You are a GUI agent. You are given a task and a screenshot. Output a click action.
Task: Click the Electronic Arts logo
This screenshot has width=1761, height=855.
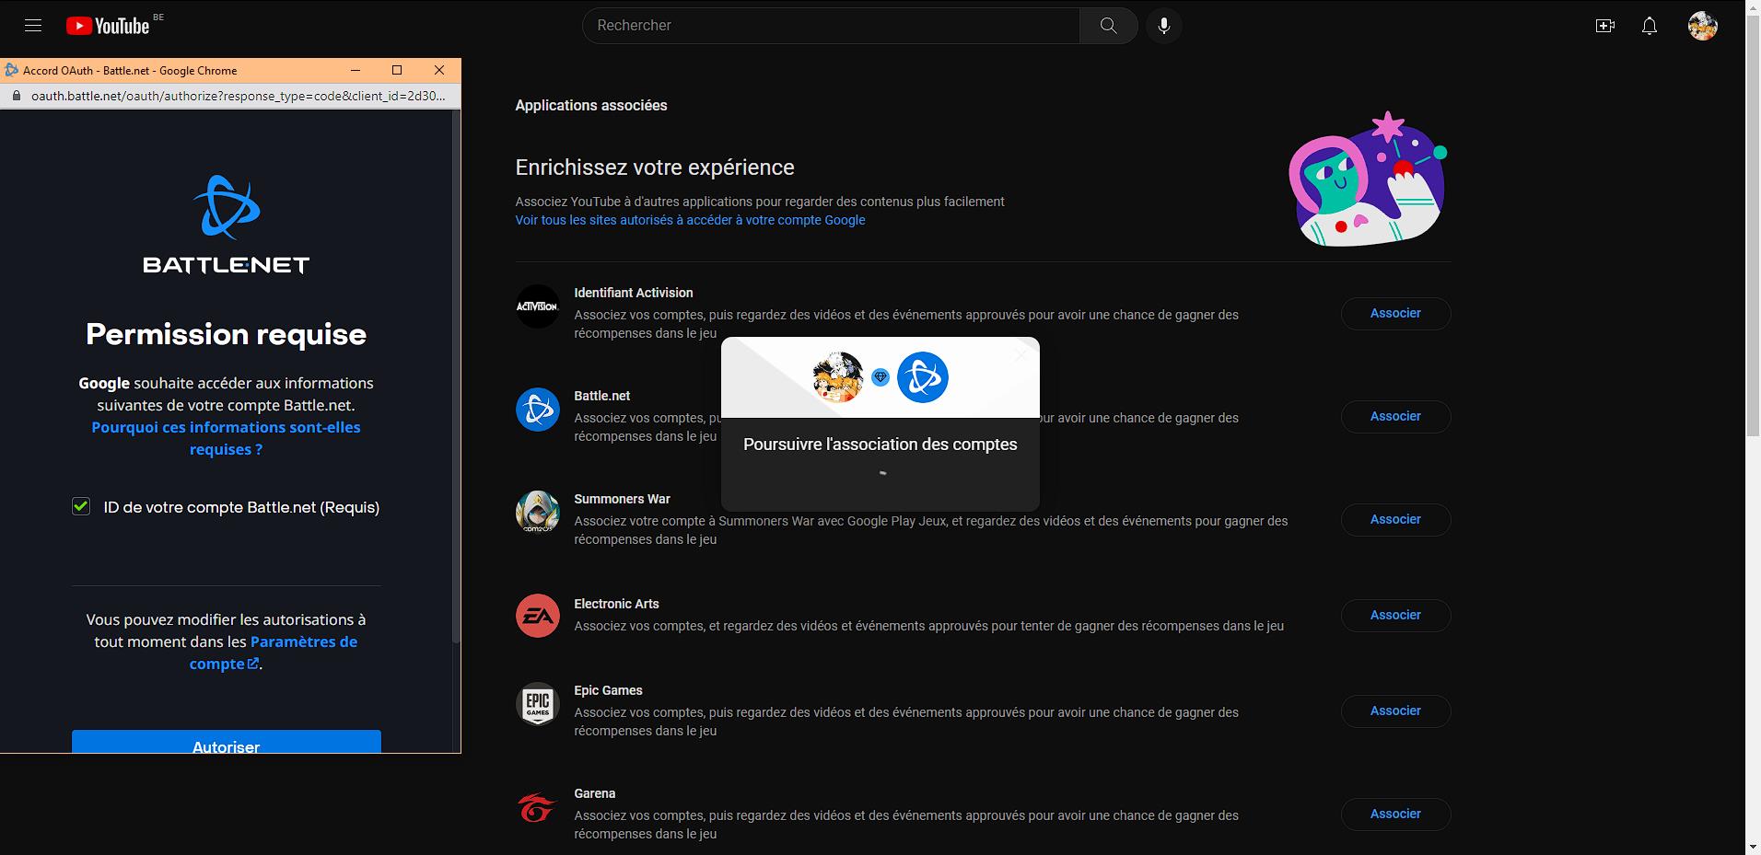(537, 616)
